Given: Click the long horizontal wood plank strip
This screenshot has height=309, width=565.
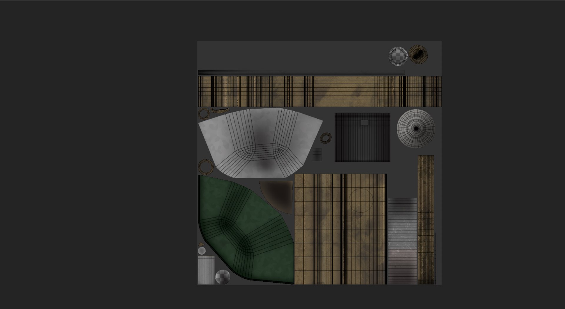Looking at the screenshot, I should (x=319, y=91).
